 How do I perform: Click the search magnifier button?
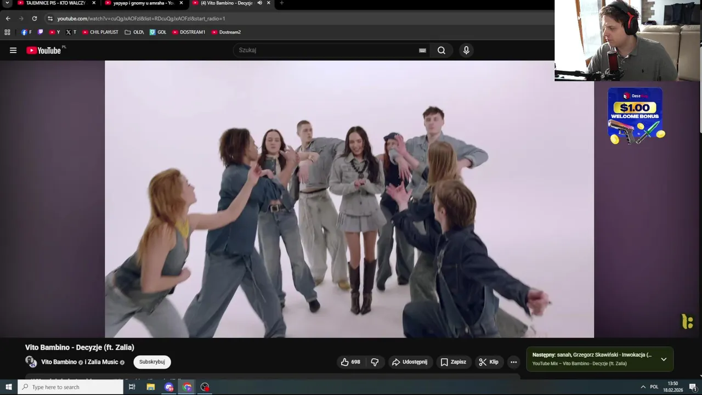tap(441, 50)
